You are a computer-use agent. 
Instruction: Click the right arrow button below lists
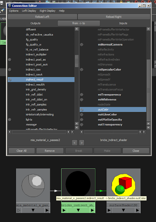pos(82,143)
